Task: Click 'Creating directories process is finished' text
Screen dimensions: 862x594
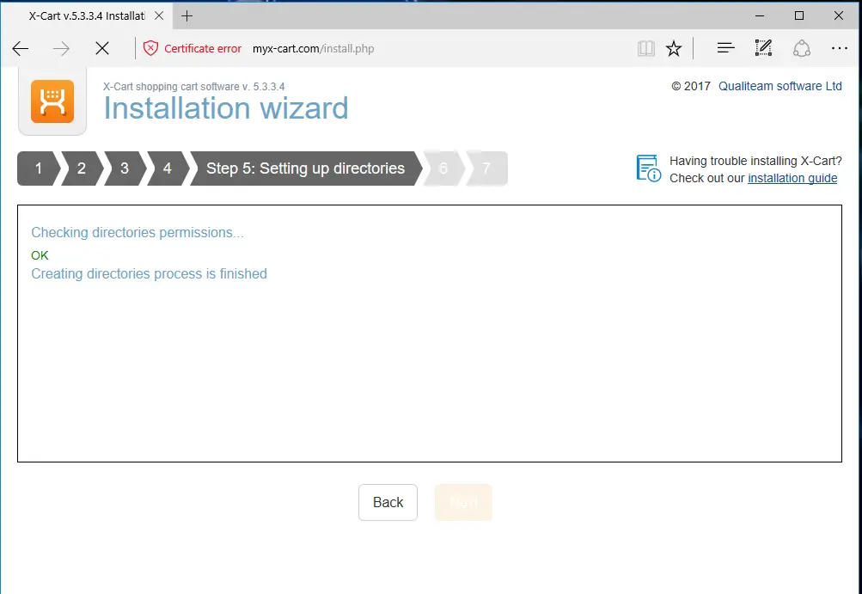Action: coord(149,274)
